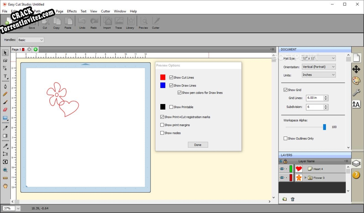Open the Effects menu

pyautogui.click(x=72, y=11)
